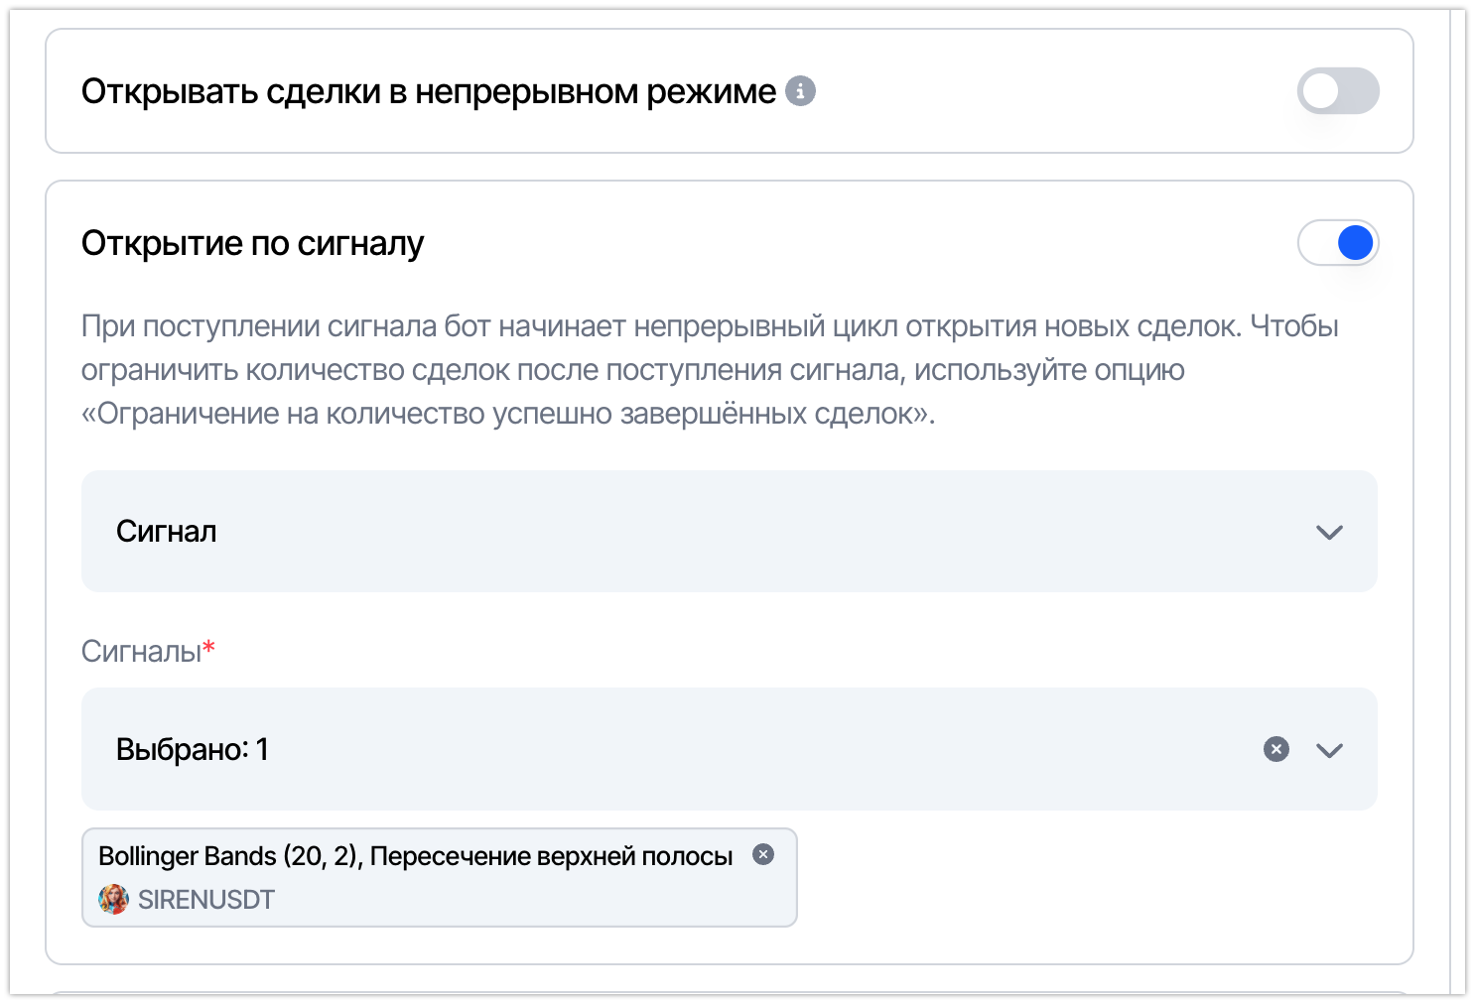The image size is (1475, 1004).
Task: Click the signal description paragraph text
Action: pyautogui.click(x=710, y=370)
